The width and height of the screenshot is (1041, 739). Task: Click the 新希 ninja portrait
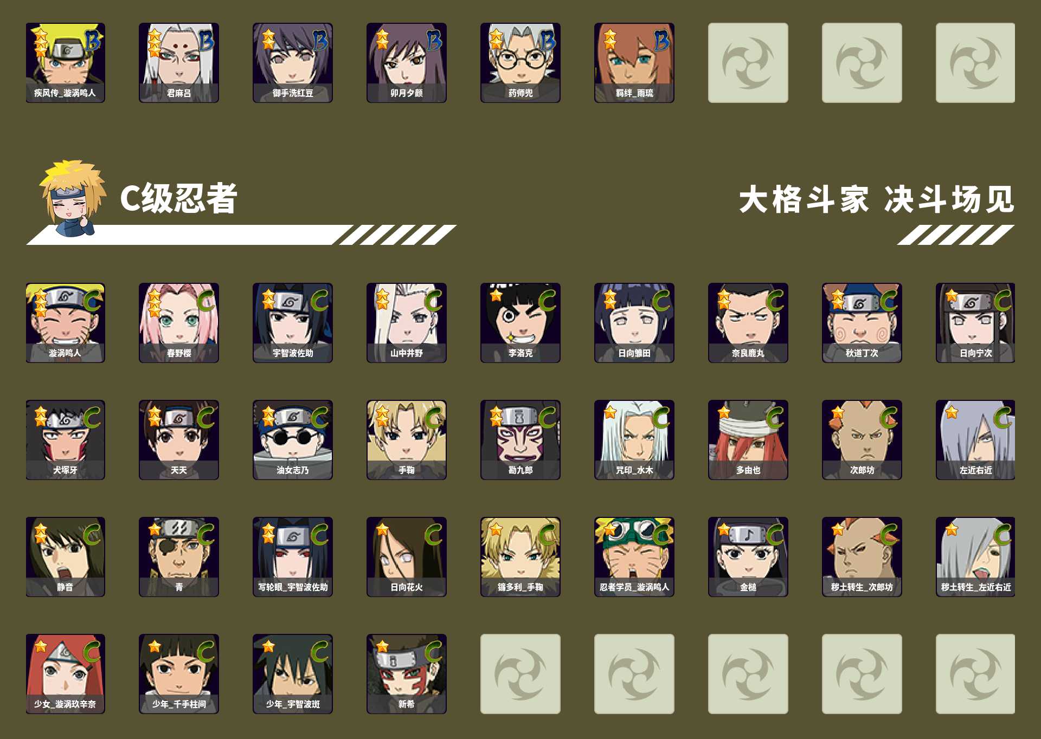pos(407,674)
